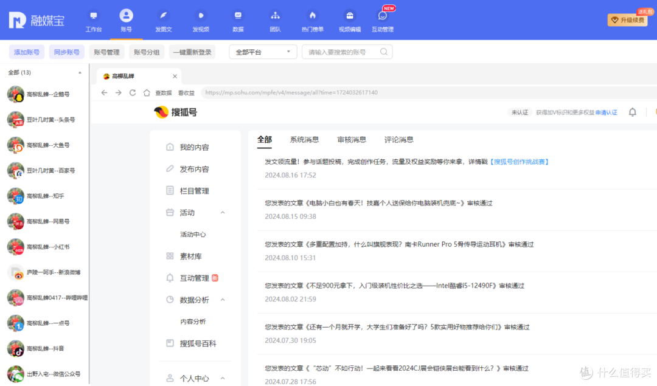The width and height of the screenshot is (657, 386).
Task: Select account 出野入宅--微信公众号
Action: pyautogui.click(x=44, y=374)
